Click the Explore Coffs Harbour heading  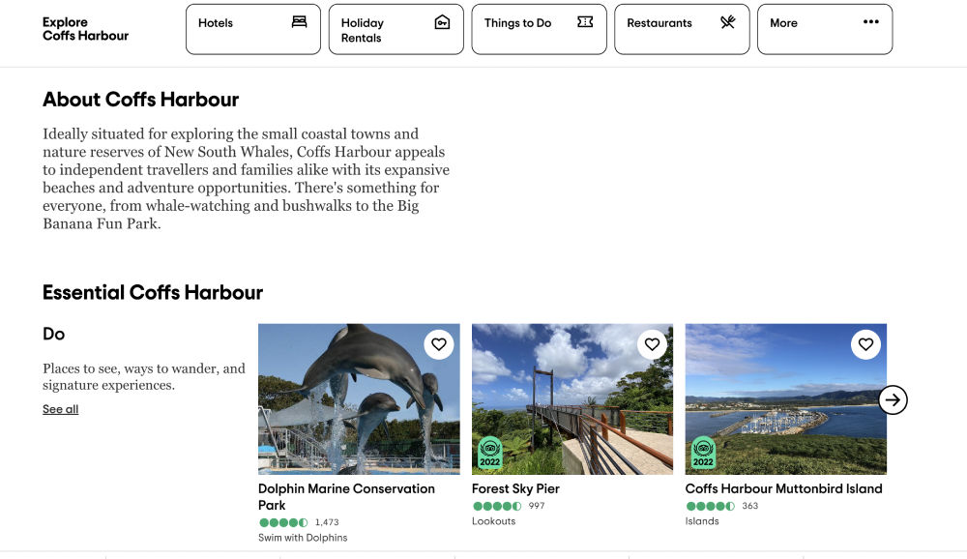[85, 29]
